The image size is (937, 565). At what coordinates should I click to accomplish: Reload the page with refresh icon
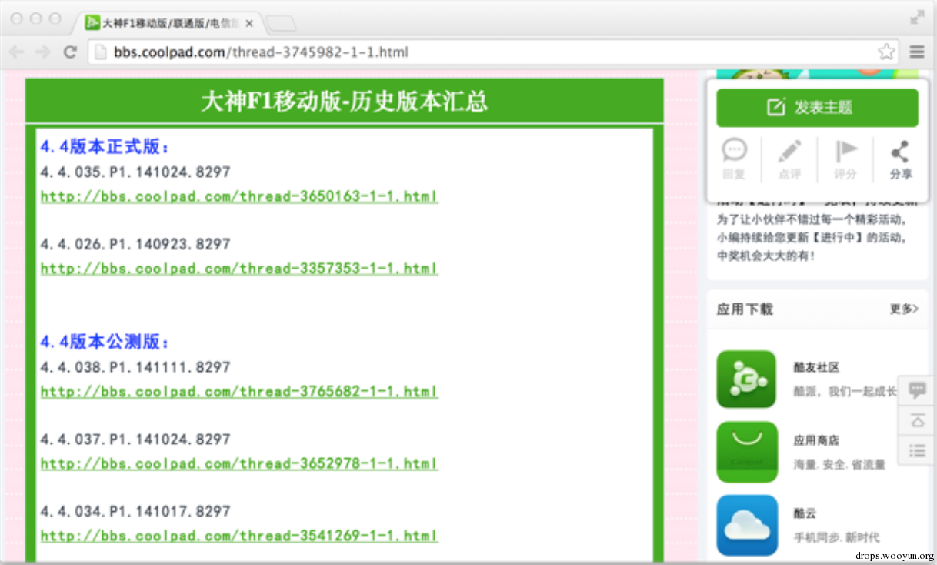(x=70, y=52)
